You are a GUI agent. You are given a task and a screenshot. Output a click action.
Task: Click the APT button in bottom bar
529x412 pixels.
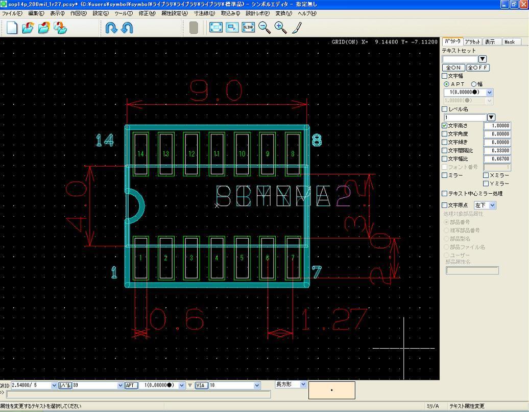pyautogui.click(x=131, y=385)
